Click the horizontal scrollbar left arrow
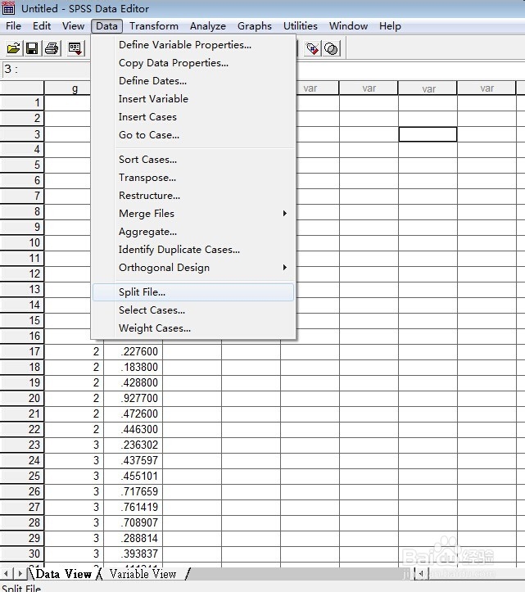Image resolution: width=525 pixels, height=592 pixels. tap(421, 574)
